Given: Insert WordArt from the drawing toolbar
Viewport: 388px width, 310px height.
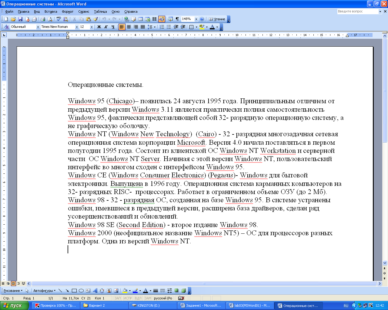Looking at the screenshot, I should [x=95, y=291].
